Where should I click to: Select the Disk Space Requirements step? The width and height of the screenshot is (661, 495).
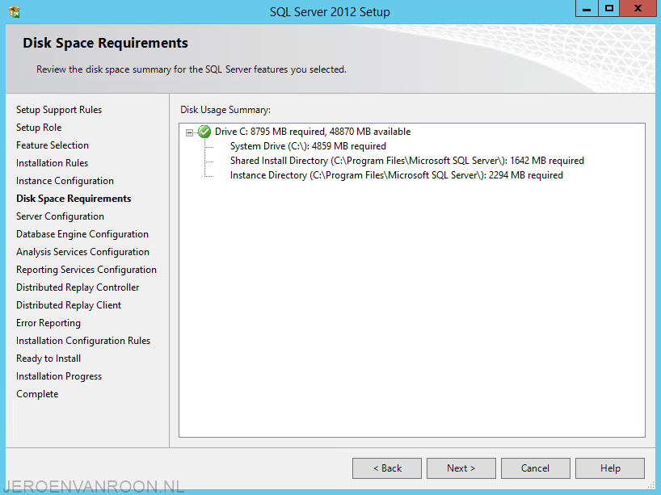click(74, 199)
